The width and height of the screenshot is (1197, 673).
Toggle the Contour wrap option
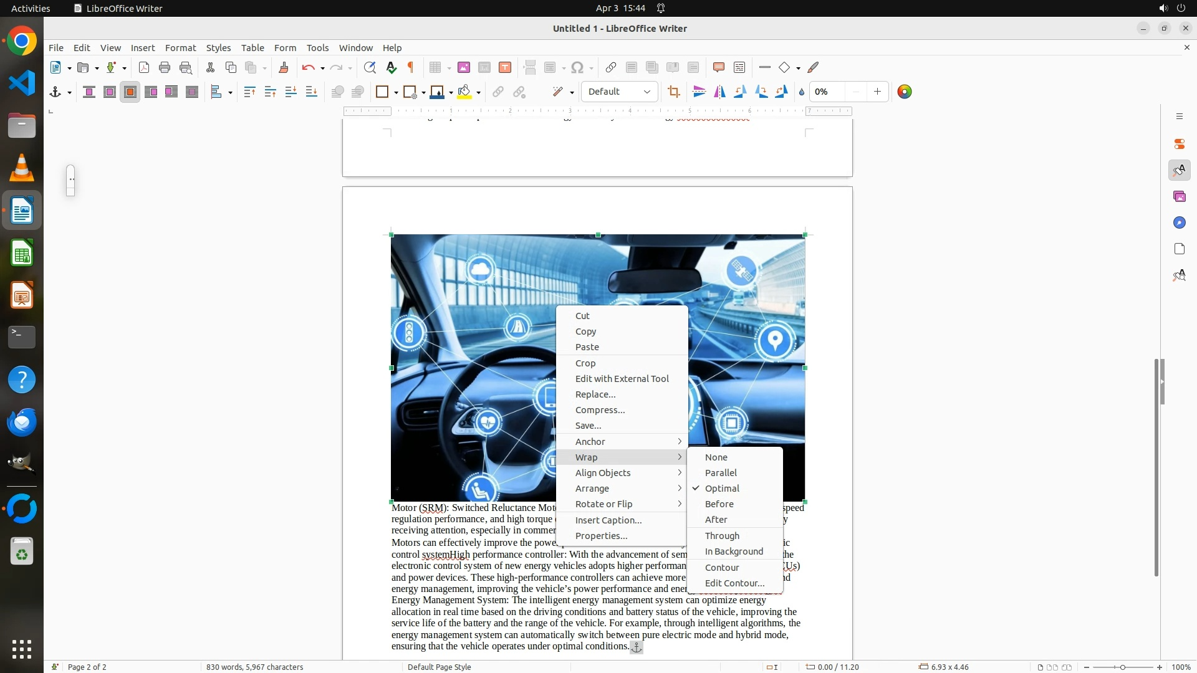(721, 568)
